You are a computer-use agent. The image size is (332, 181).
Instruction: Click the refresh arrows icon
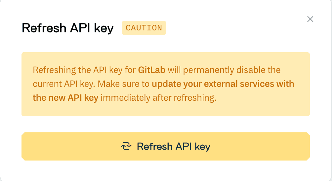point(126,146)
